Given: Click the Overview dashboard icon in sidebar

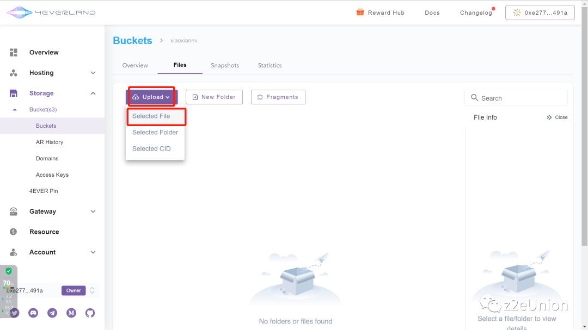Looking at the screenshot, I should pyautogui.click(x=14, y=53).
